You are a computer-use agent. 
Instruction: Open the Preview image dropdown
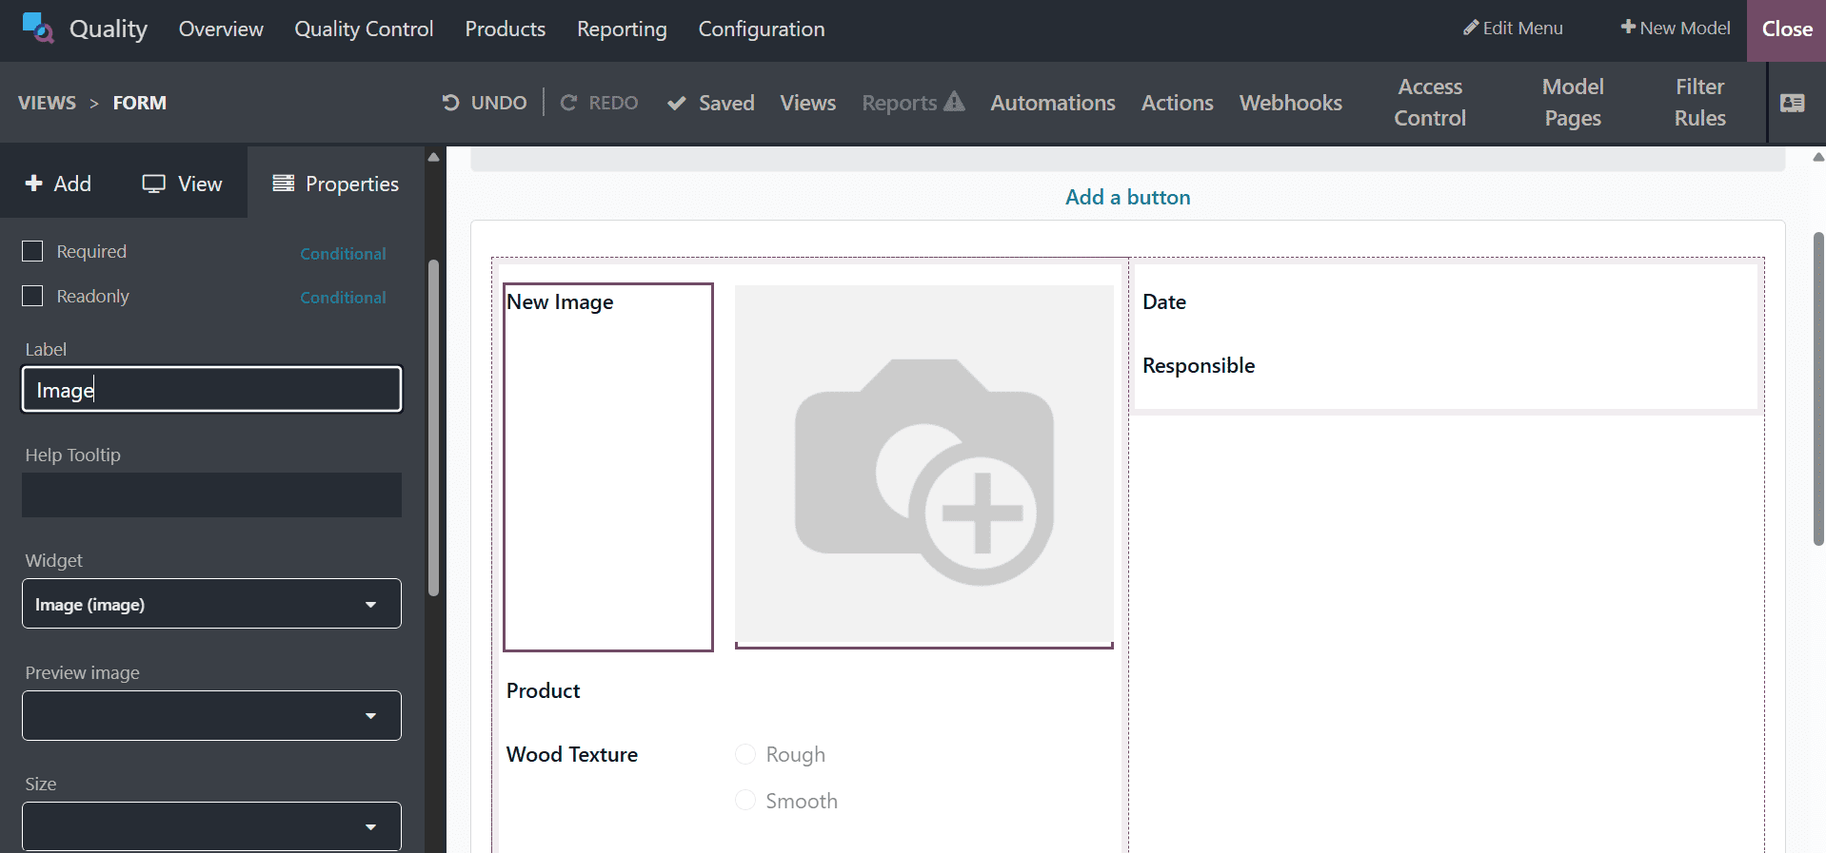[x=211, y=715]
